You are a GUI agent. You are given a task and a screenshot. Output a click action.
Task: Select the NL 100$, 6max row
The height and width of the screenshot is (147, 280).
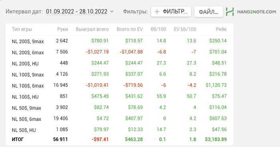pyautogui.click(x=119, y=85)
